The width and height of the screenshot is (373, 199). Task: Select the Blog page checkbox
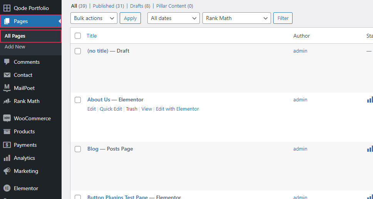78,149
